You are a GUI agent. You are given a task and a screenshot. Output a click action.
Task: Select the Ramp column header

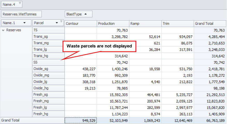pos(145,23)
